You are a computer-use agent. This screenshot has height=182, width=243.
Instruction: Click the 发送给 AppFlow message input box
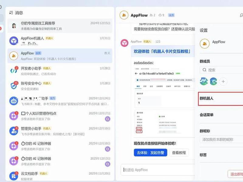158,170
